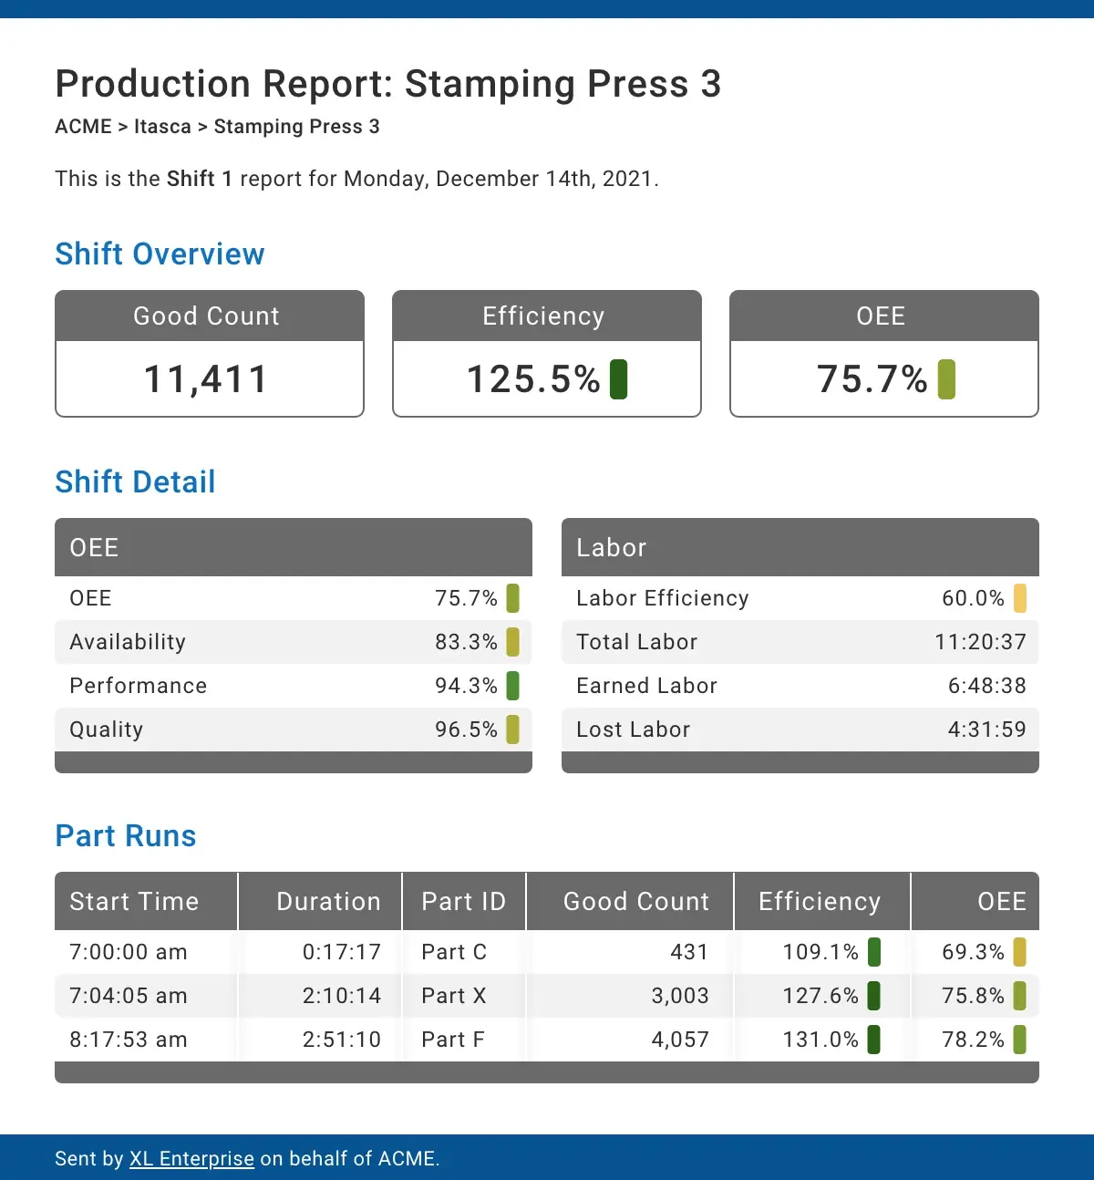
Task: Click ACME in the breadcrumb
Action: pos(83,127)
